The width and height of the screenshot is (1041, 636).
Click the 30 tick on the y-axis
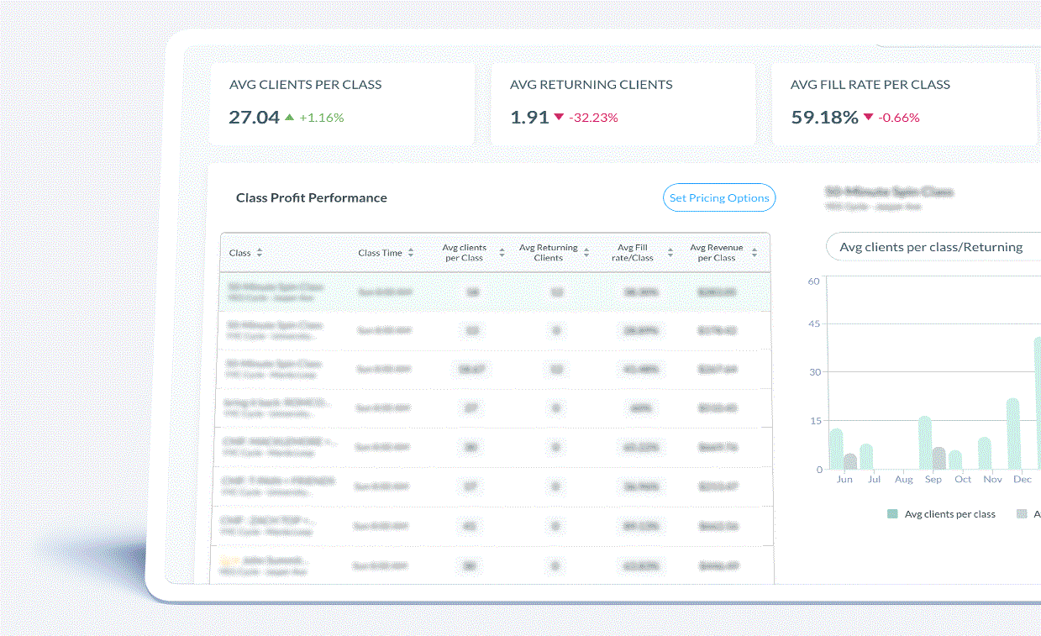tap(813, 372)
